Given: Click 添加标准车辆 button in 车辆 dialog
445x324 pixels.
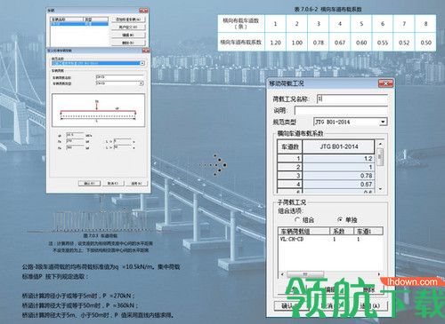Looking at the screenshot, I should 128,20.
